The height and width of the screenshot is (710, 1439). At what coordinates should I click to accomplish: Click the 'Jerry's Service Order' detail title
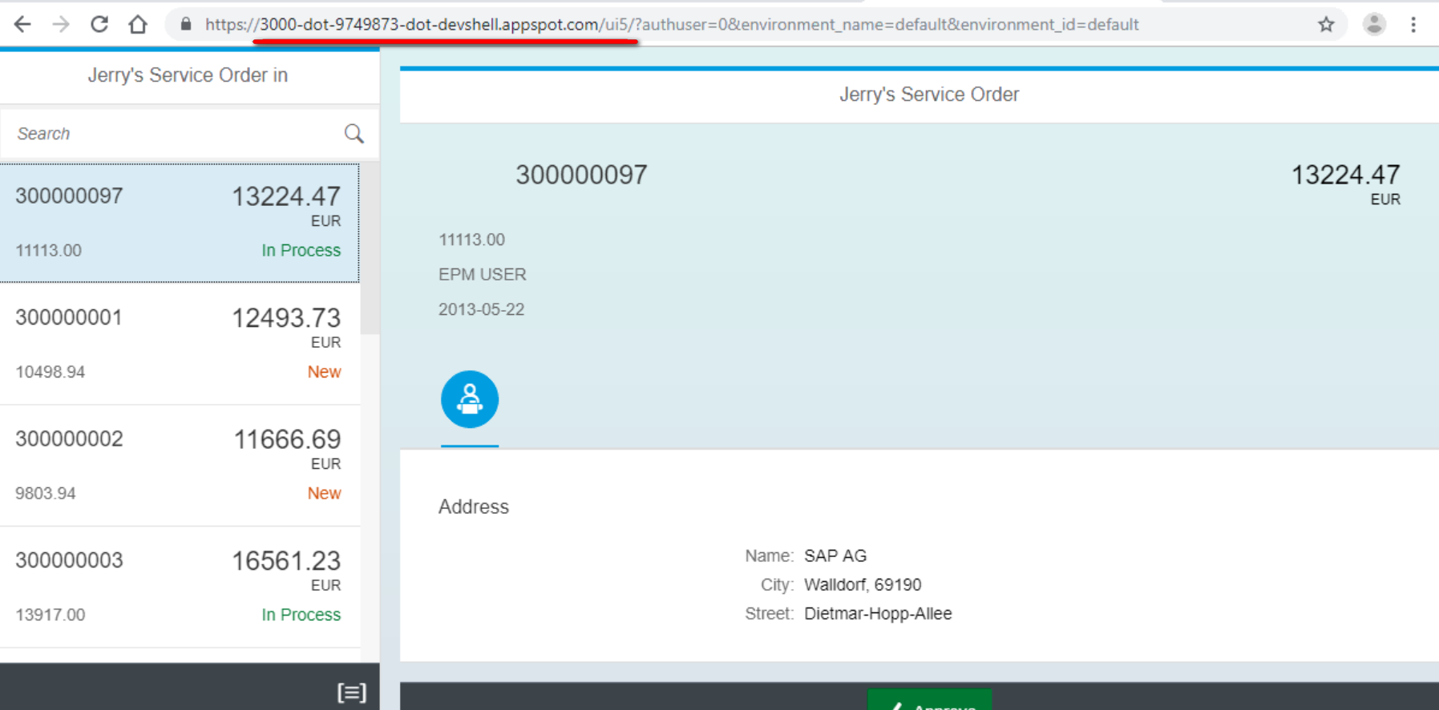(929, 95)
